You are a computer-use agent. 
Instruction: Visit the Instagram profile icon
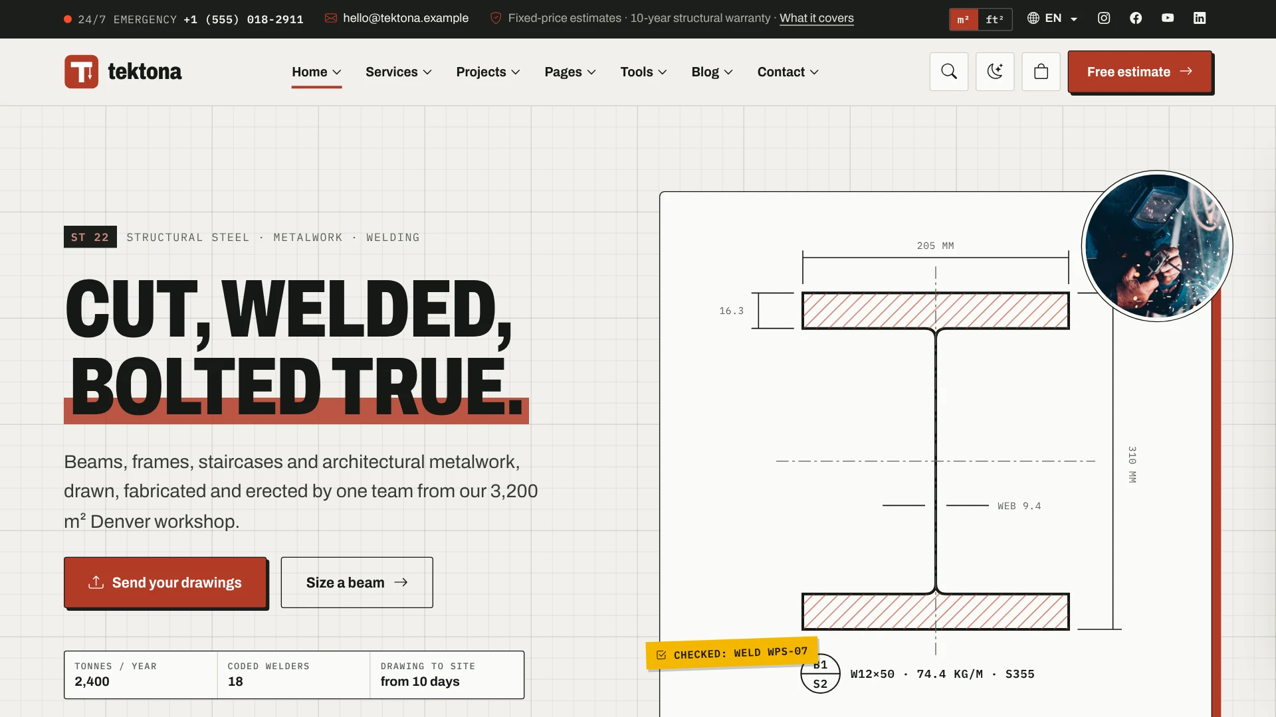coord(1104,18)
